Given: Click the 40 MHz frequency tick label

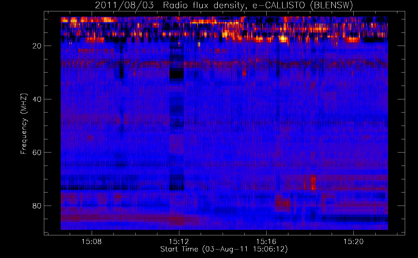Looking at the screenshot, I should tap(37, 99).
